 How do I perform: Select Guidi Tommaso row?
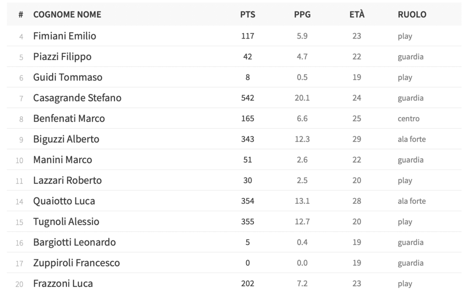click(x=234, y=77)
